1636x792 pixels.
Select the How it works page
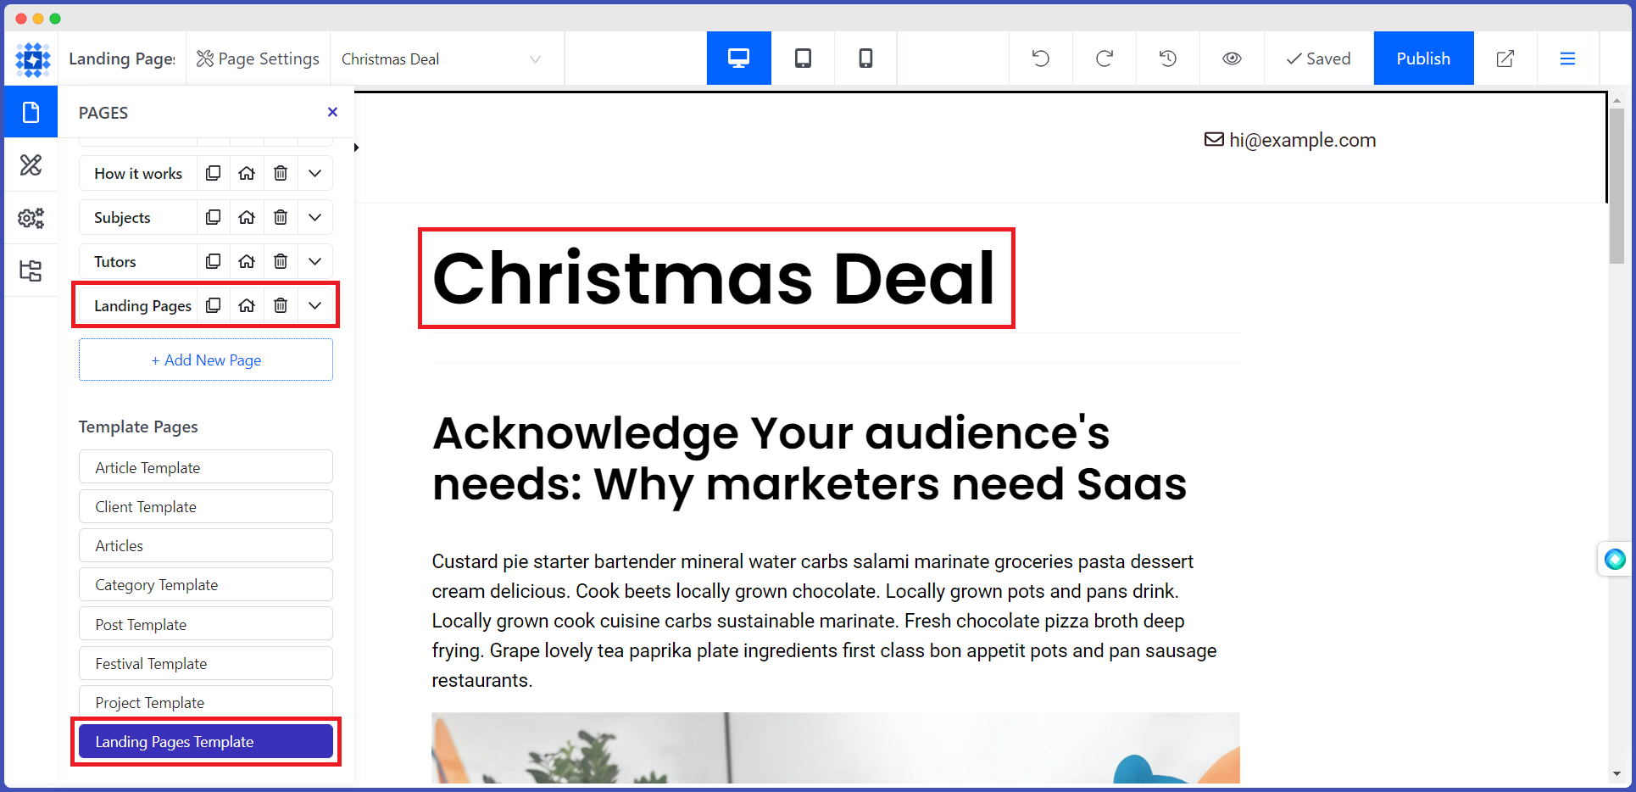pos(138,173)
